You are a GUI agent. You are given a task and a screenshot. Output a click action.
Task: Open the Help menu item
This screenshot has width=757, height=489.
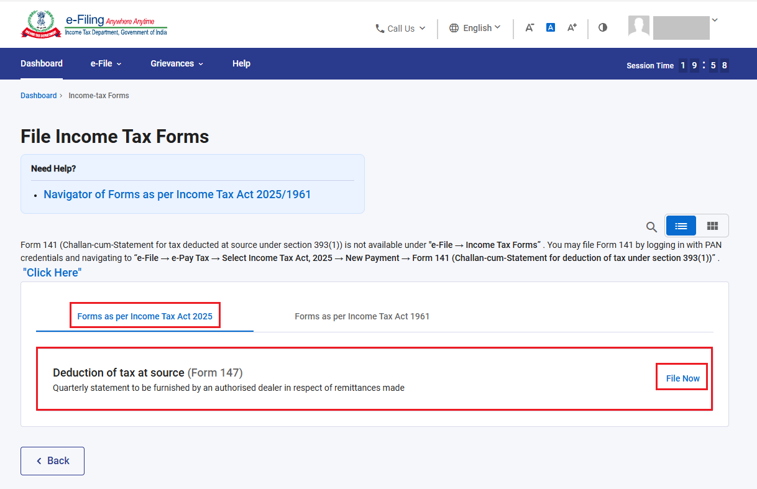(x=241, y=63)
